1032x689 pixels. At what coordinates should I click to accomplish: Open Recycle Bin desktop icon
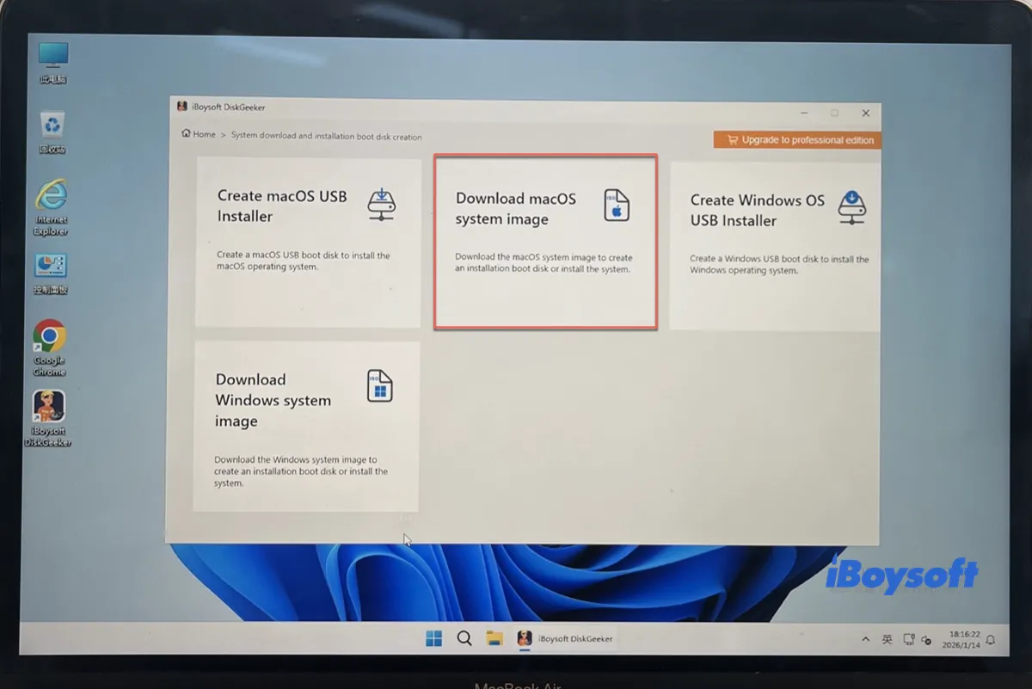[52, 132]
